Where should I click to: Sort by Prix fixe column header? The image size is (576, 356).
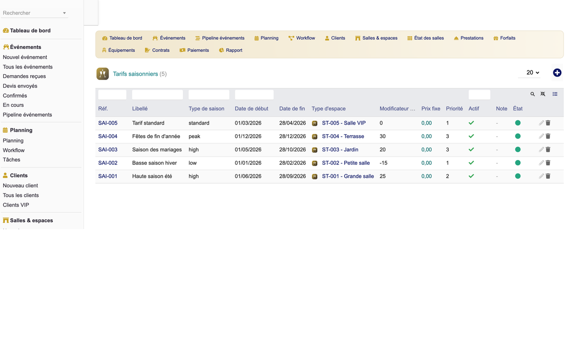coord(431,109)
